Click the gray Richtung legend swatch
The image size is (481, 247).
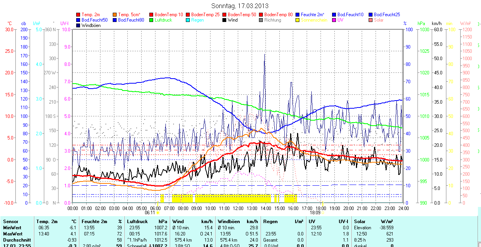261,20
